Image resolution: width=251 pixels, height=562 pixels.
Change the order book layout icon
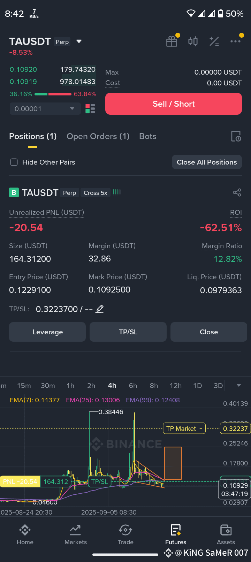click(90, 109)
